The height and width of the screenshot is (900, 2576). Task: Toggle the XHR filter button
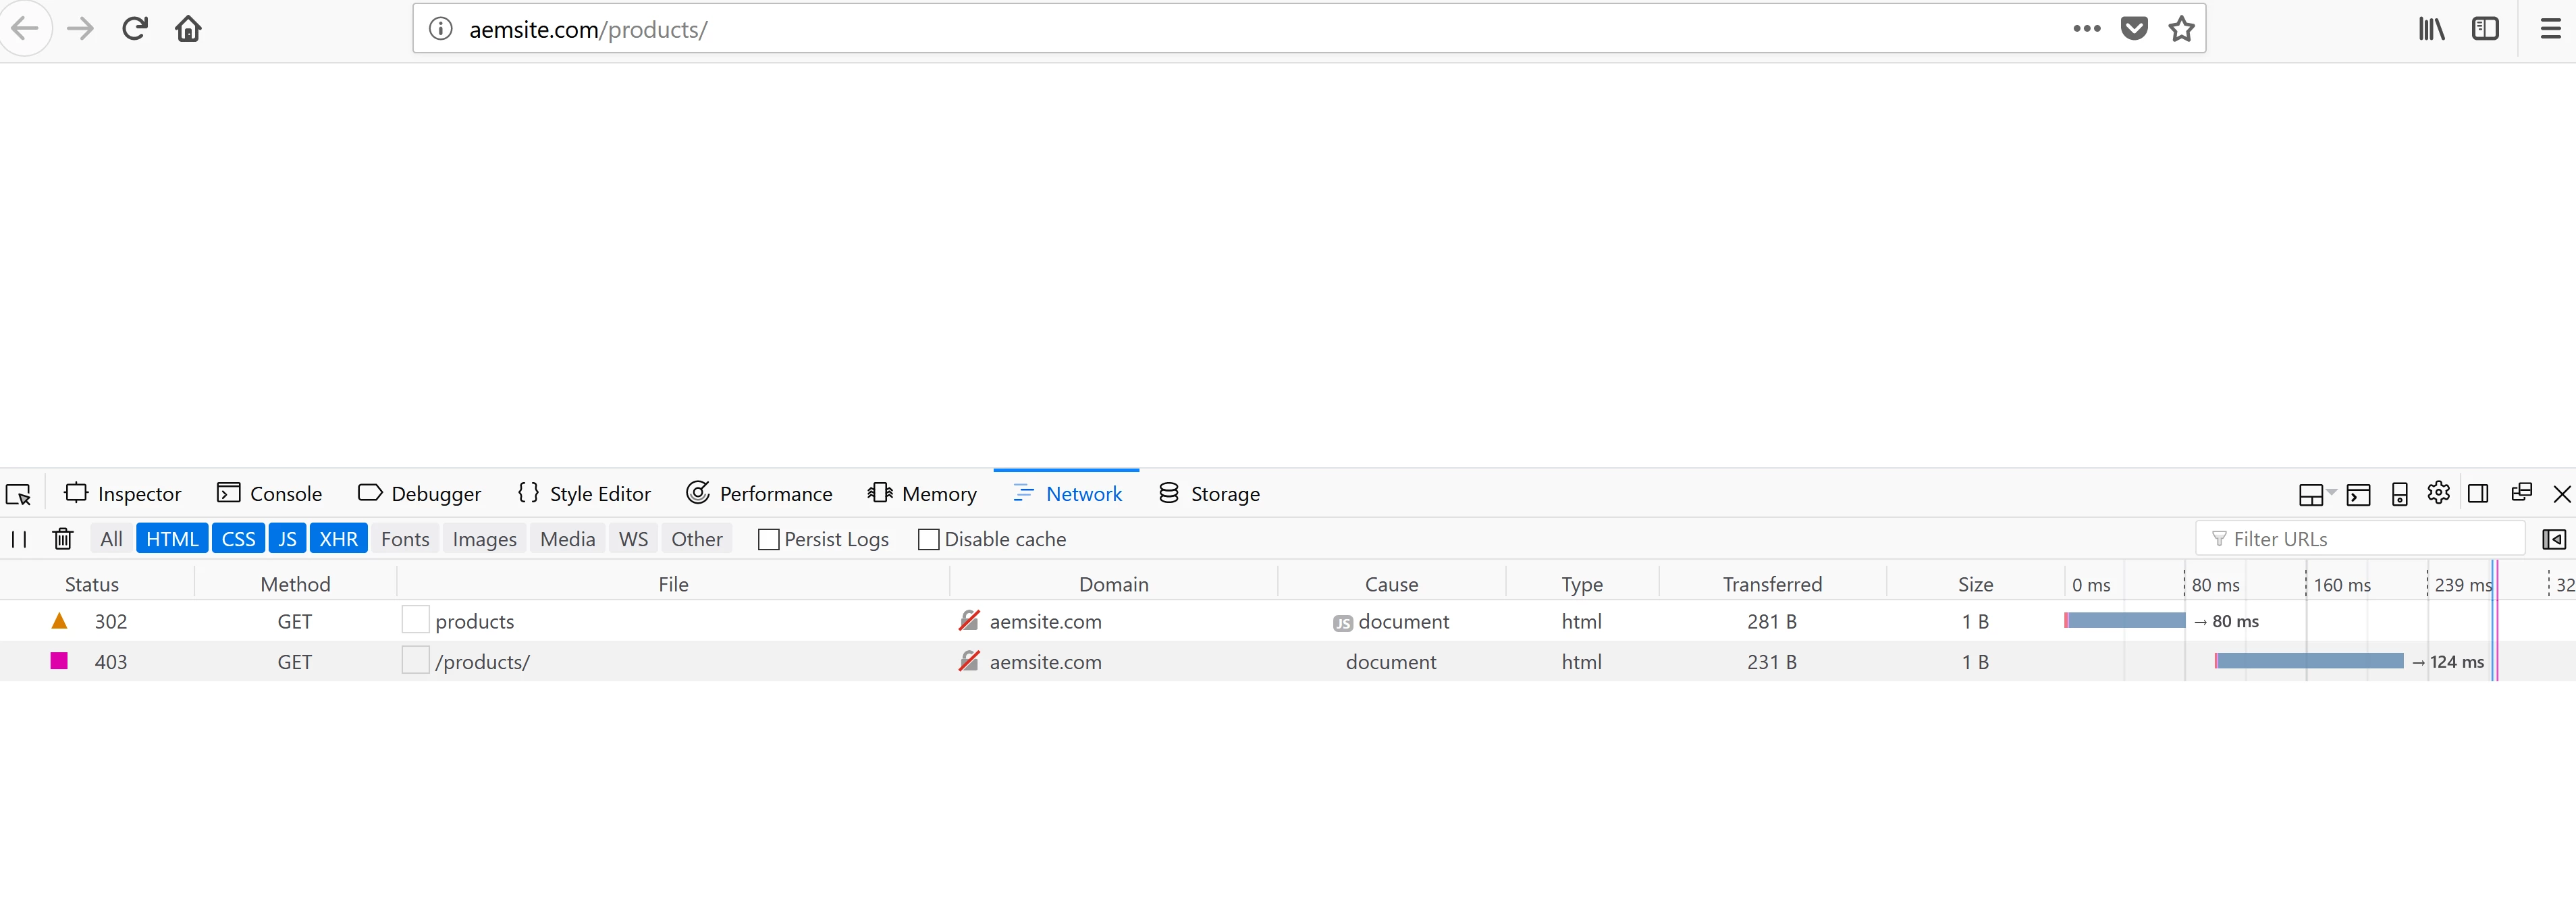[338, 539]
